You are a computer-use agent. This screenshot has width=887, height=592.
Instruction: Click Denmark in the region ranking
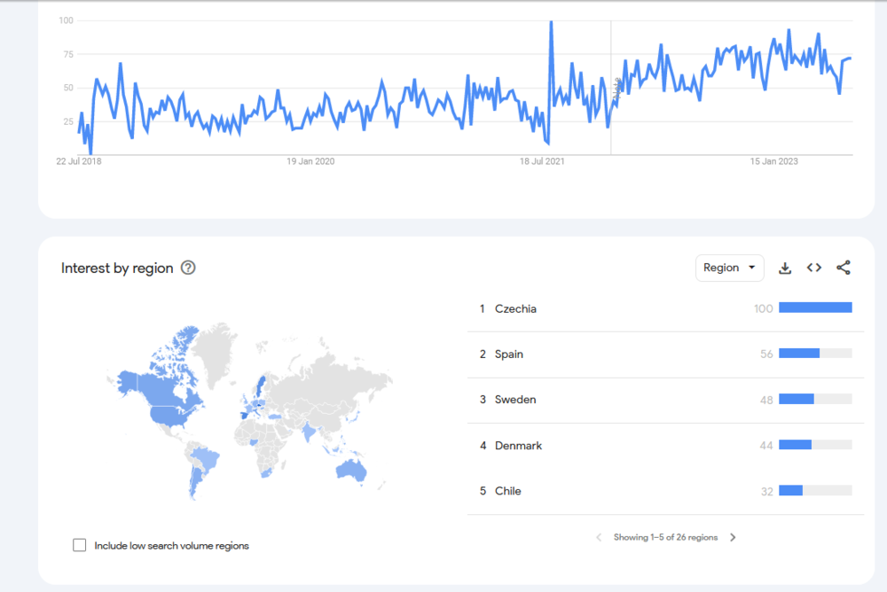pos(518,446)
